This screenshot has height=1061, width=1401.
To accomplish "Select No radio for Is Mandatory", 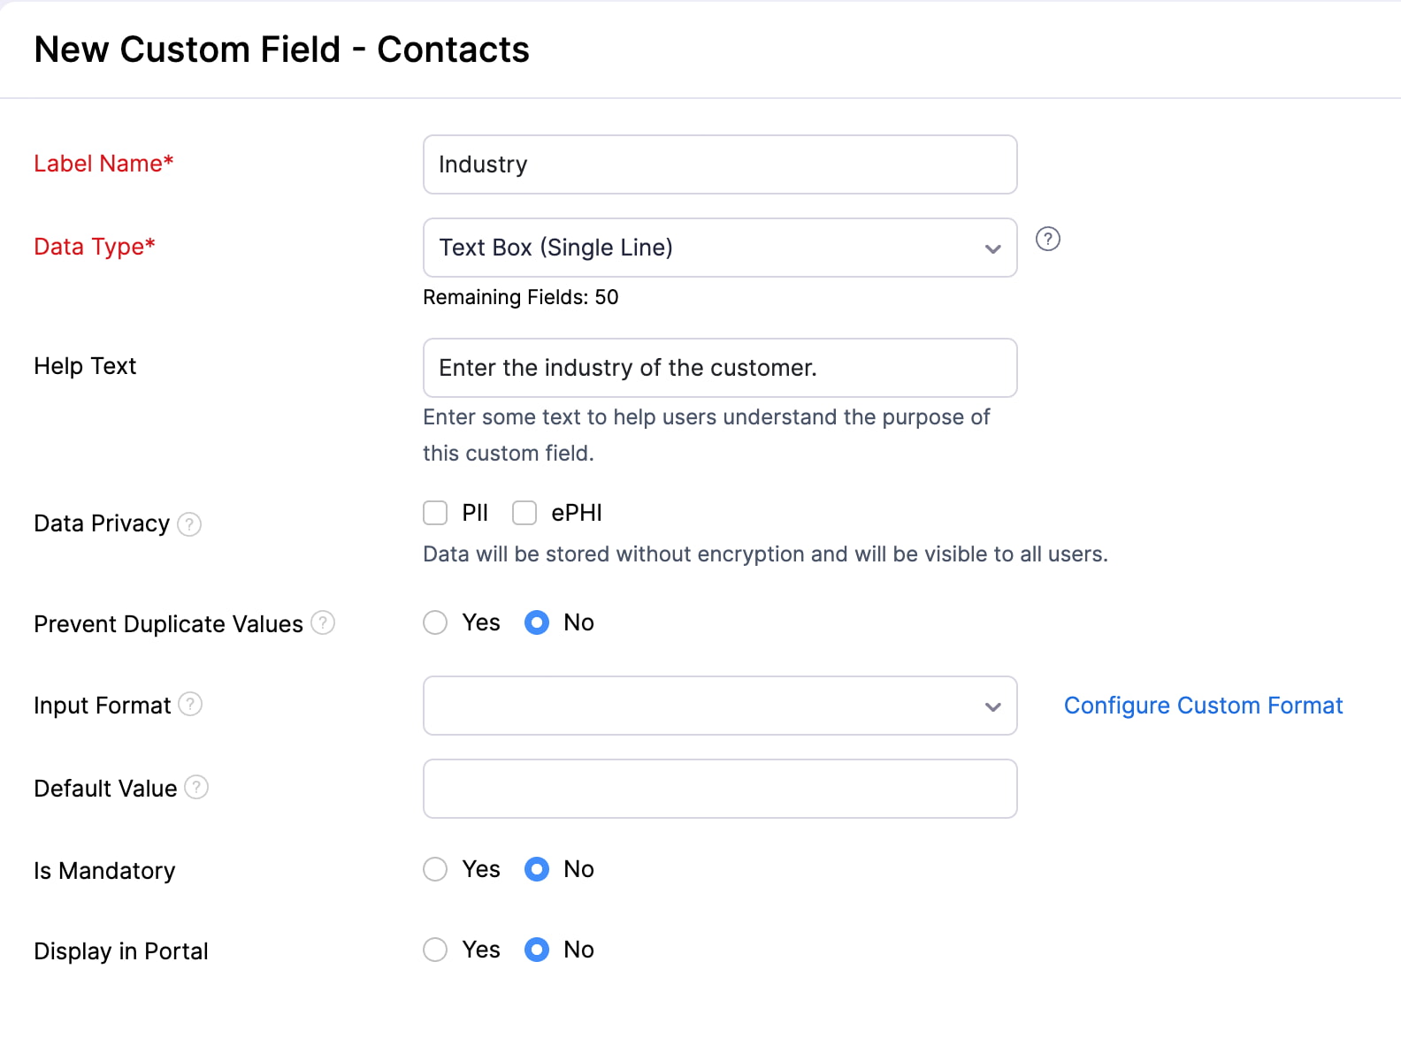I will 537,869.
